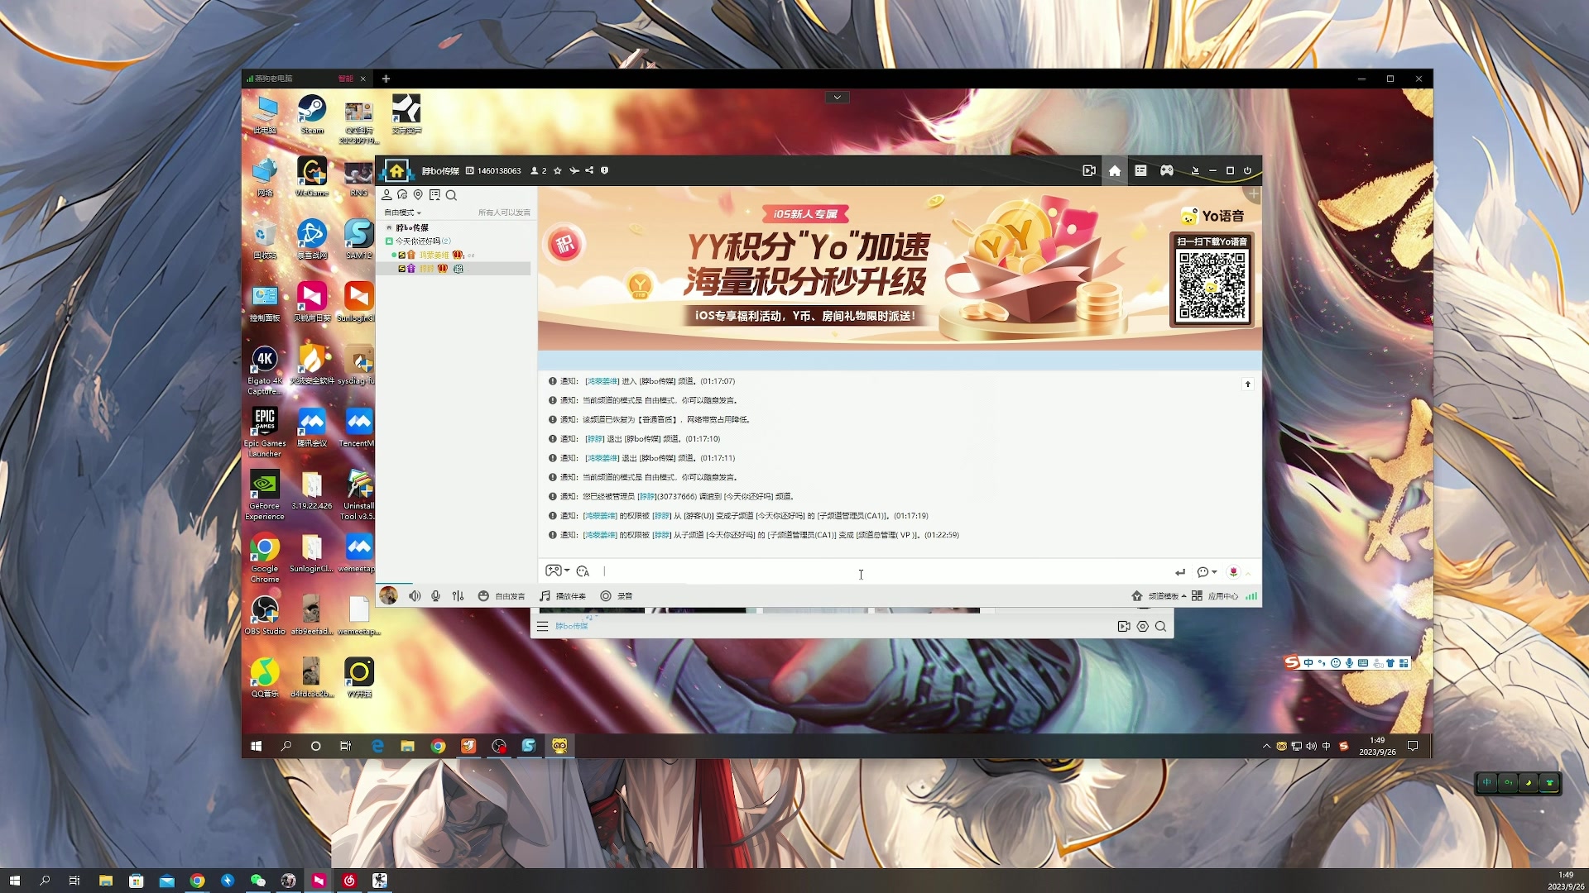Toggle the microphone button

pyautogui.click(x=435, y=596)
